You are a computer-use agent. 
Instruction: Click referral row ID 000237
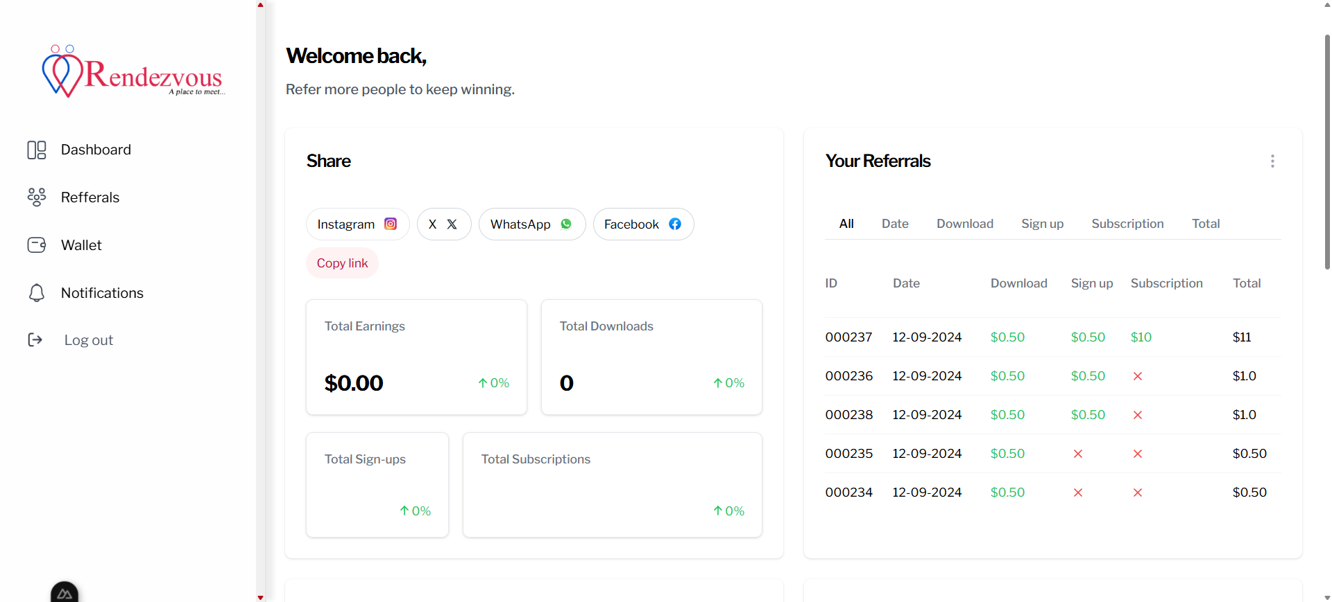tap(848, 337)
